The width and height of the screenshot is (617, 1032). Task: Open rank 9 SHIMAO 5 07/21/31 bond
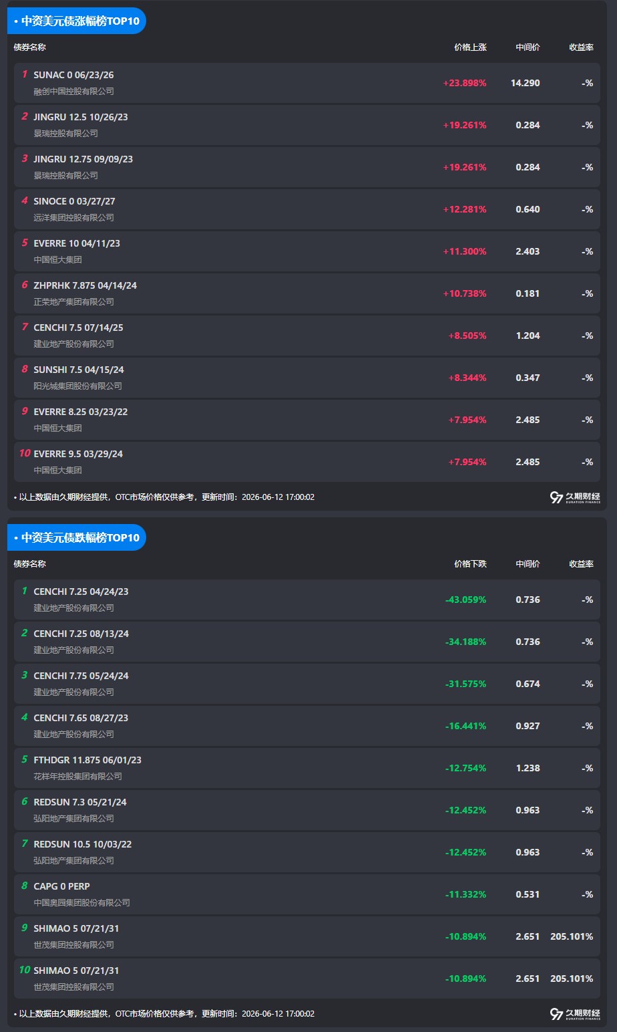[76, 928]
